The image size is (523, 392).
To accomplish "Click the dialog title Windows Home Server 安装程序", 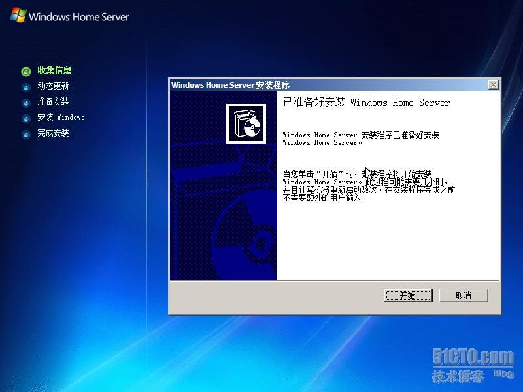I will click(x=231, y=85).
